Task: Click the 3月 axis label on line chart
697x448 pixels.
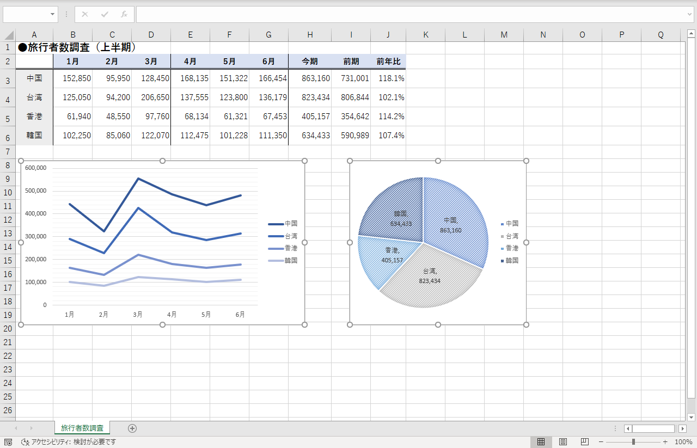Action: click(x=138, y=315)
